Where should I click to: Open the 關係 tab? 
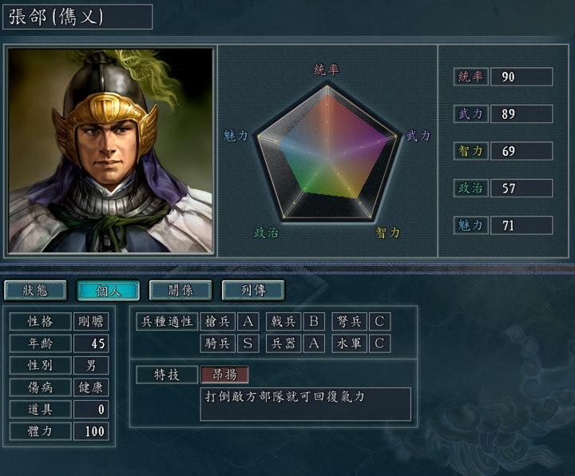coord(180,290)
